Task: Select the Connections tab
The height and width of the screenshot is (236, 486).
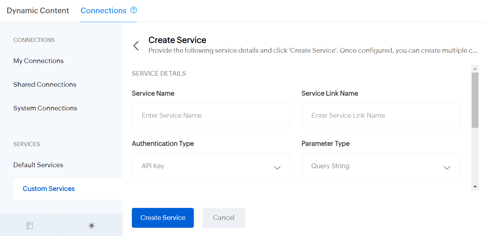Action: [x=103, y=11]
